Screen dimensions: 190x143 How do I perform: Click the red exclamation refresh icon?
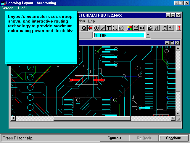(179, 28)
